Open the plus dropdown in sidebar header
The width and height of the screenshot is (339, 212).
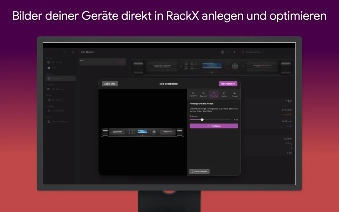click(x=65, y=52)
